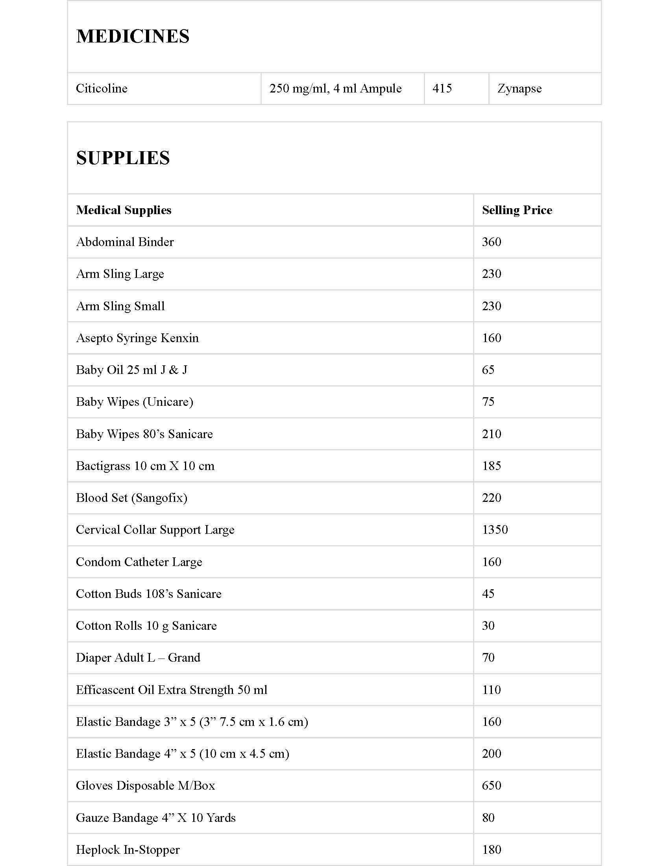Click the SUPPLIES section heading
This screenshot has height=866, width=669.
(123, 158)
